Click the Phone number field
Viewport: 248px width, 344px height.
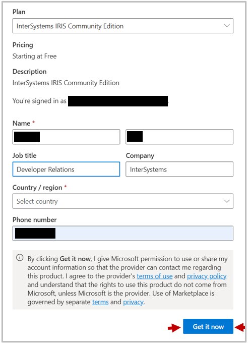[123, 234]
